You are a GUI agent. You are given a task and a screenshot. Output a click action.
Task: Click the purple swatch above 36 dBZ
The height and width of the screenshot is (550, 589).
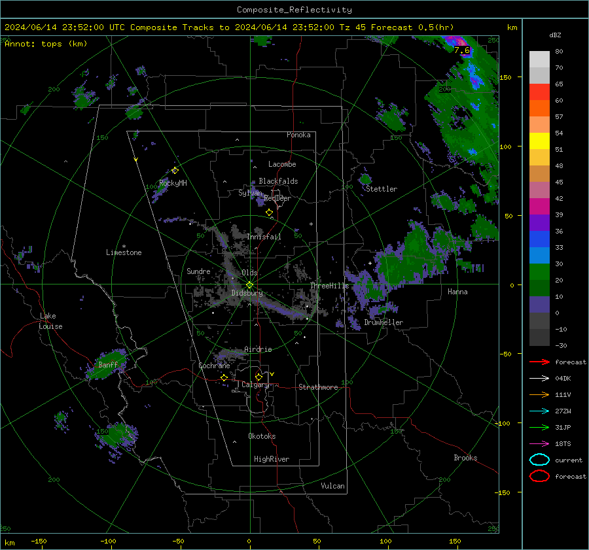click(x=539, y=222)
